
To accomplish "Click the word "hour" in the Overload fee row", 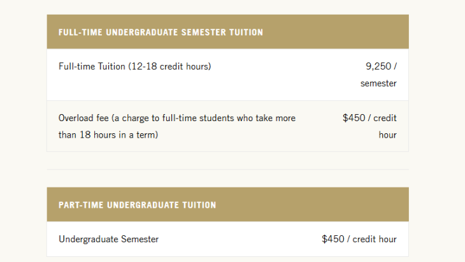I will (x=387, y=135).
